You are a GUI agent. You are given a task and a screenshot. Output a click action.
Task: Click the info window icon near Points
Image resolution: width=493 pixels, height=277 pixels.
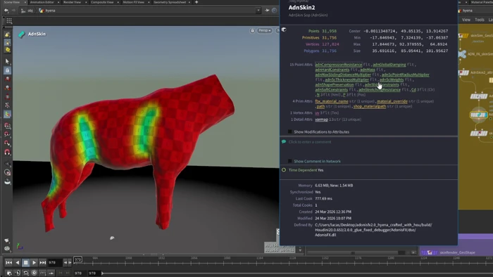click(x=284, y=30)
